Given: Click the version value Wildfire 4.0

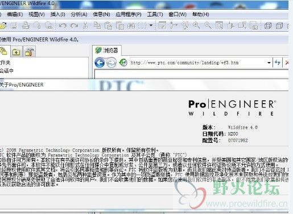Looking at the screenshot, I should (242, 127).
